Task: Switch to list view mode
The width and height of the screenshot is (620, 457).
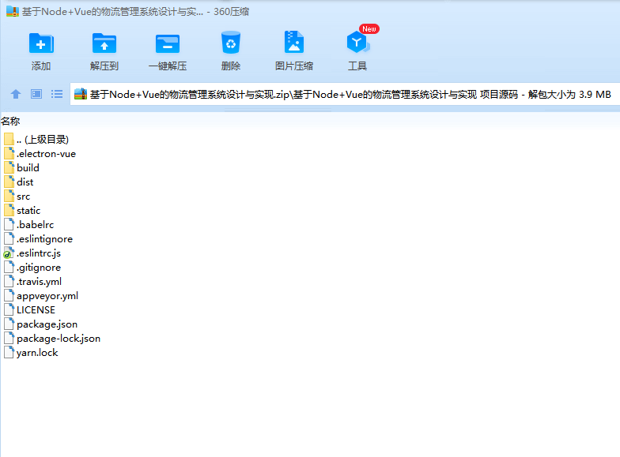Action: tap(57, 94)
